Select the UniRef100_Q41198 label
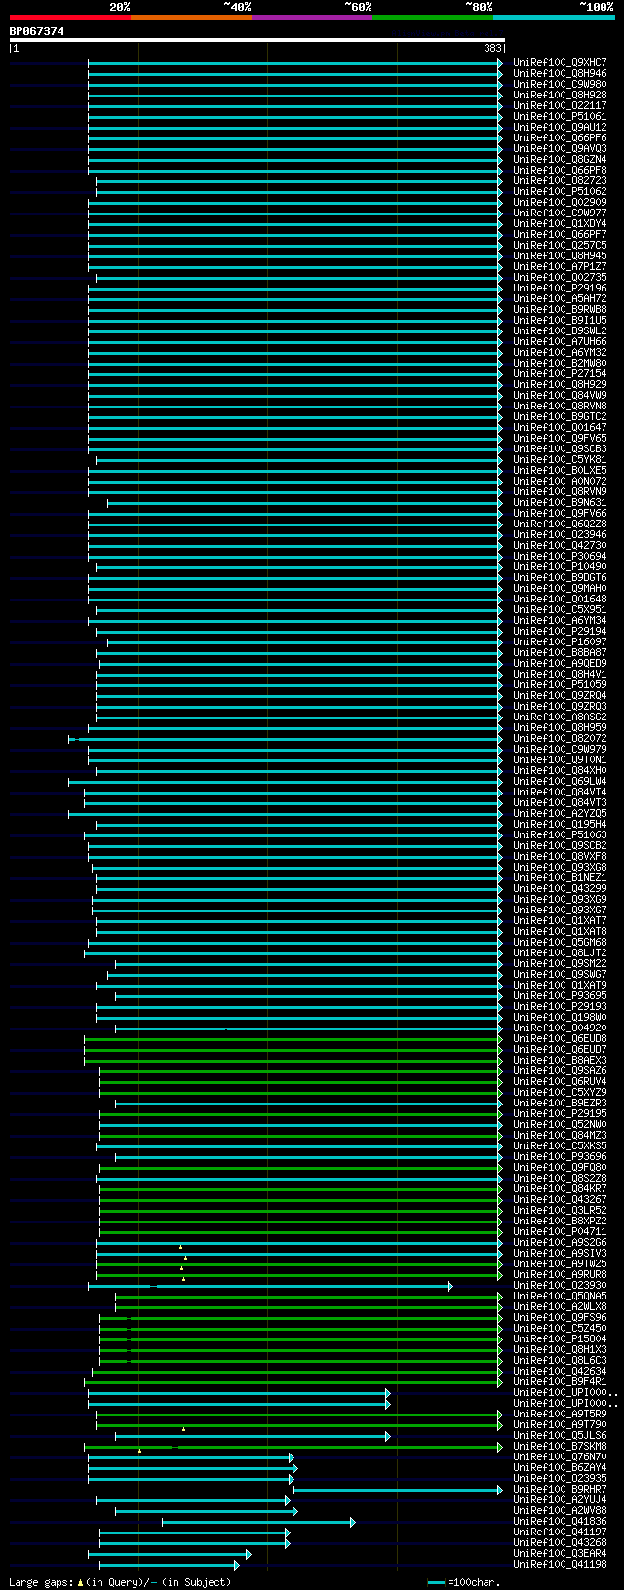This screenshot has width=624, height=1590. point(560,1564)
